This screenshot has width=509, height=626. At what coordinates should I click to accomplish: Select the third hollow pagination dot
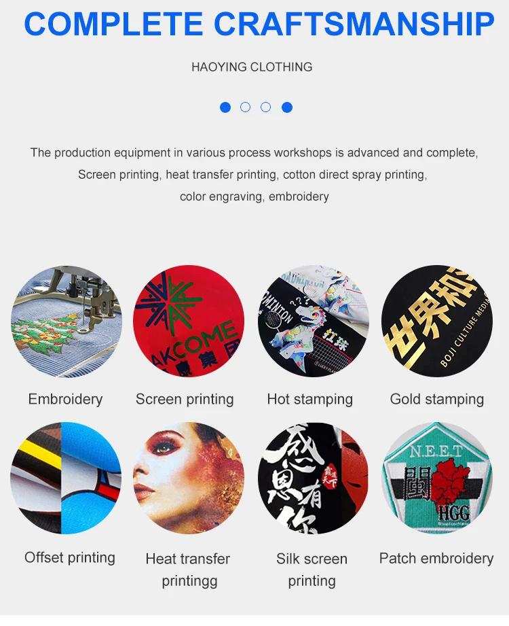pos(266,107)
